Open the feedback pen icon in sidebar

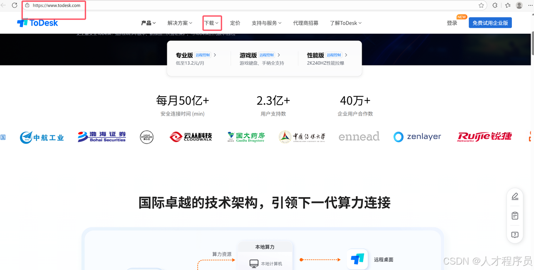click(x=515, y=196)
